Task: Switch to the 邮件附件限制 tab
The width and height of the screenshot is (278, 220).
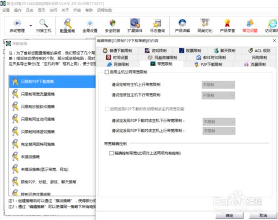Action: (211, 57)
